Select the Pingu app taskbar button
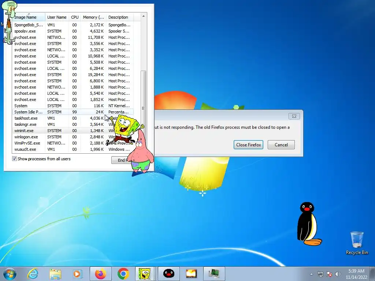The image size is (375, 281). pos(169,274)
